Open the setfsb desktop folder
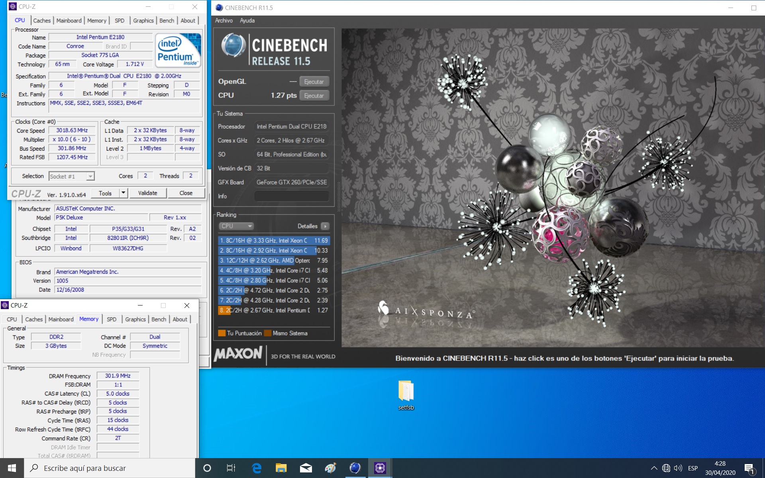 coord(406,394)
